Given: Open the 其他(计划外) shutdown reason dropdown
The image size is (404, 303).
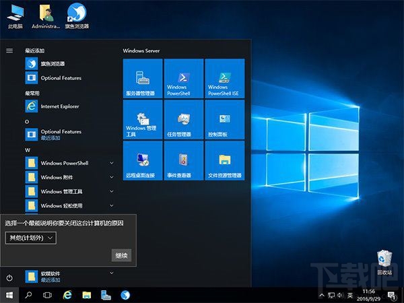Looking at the screenshot, I should click(x=31, y=238).
